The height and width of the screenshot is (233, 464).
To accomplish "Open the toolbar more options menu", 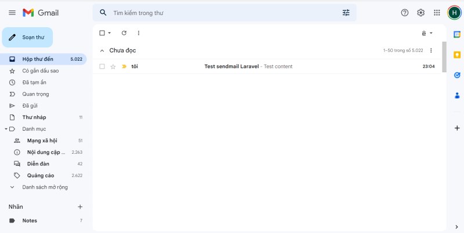I will (x=139, y=33).
